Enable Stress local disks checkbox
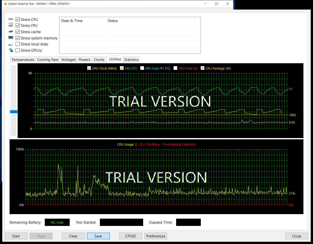Image resolution: width=313 pixels, height=244 pixels. pyautogui.click(x=18, y=44)
